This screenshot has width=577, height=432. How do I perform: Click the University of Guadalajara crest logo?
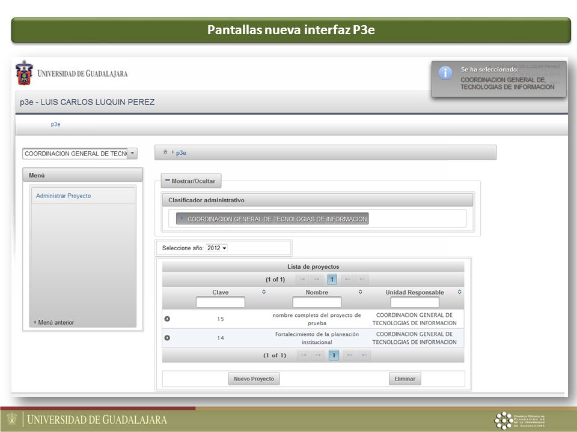click(x=24, y=73)
